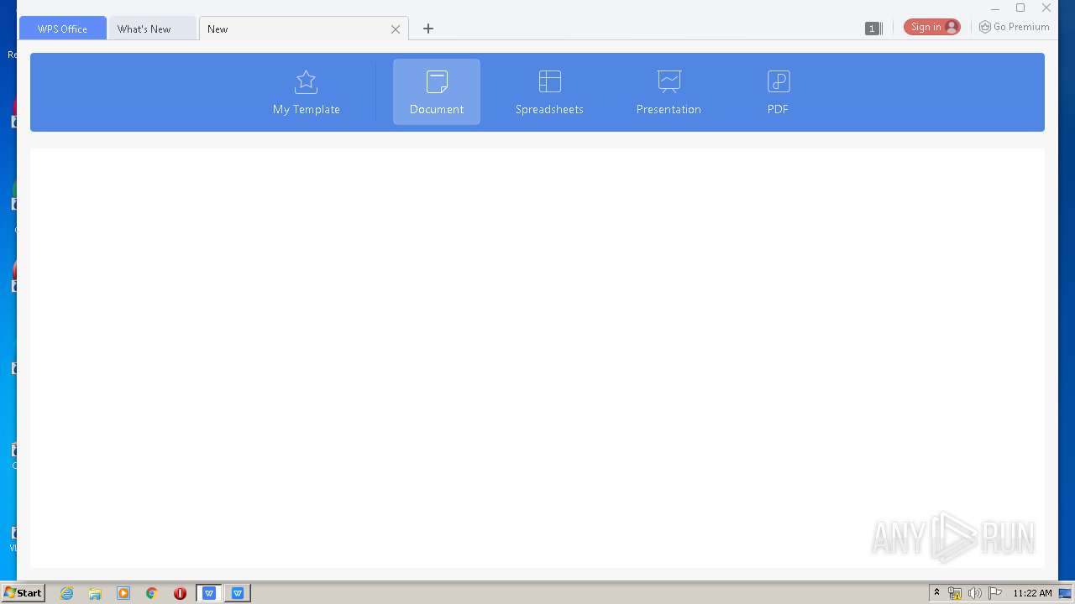Open the volume control in tray

(975, 593)
